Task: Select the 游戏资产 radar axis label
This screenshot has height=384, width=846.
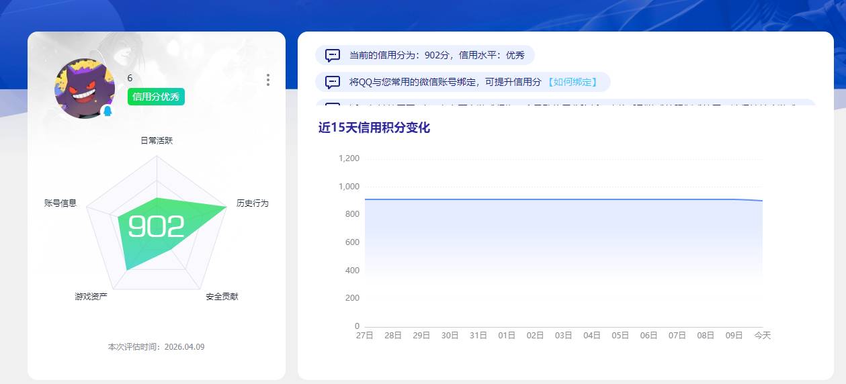Action: point(91,296)
